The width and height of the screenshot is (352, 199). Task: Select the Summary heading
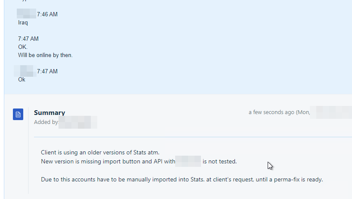[49, 113]
